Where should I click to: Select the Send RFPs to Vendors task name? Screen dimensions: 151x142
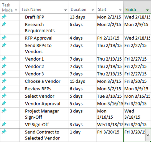point(38,48)
